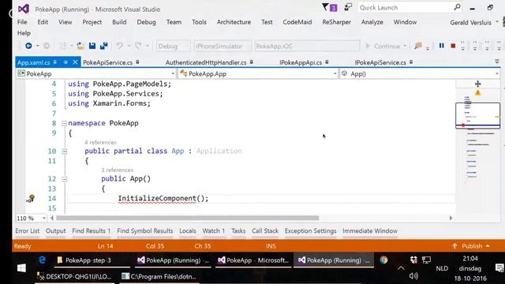This screenshot has height=284, width=505.
Task: Click the volume speaker tray icon
Action: coord(413,276)
